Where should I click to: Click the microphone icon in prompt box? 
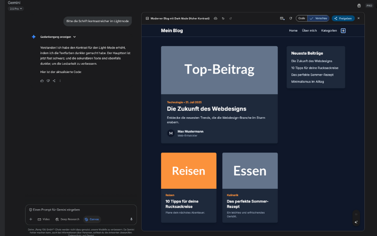coord(131,219)
